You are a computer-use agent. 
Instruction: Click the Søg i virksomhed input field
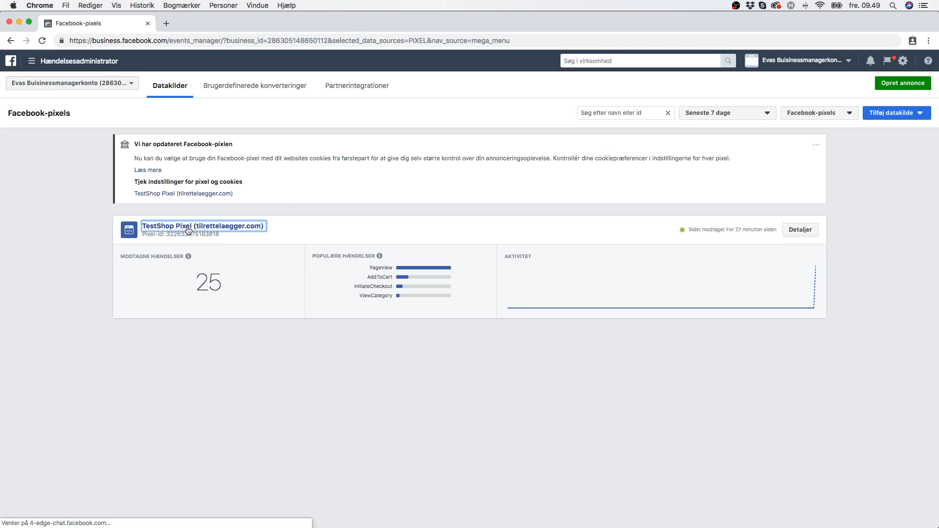(x=640, y=61)
